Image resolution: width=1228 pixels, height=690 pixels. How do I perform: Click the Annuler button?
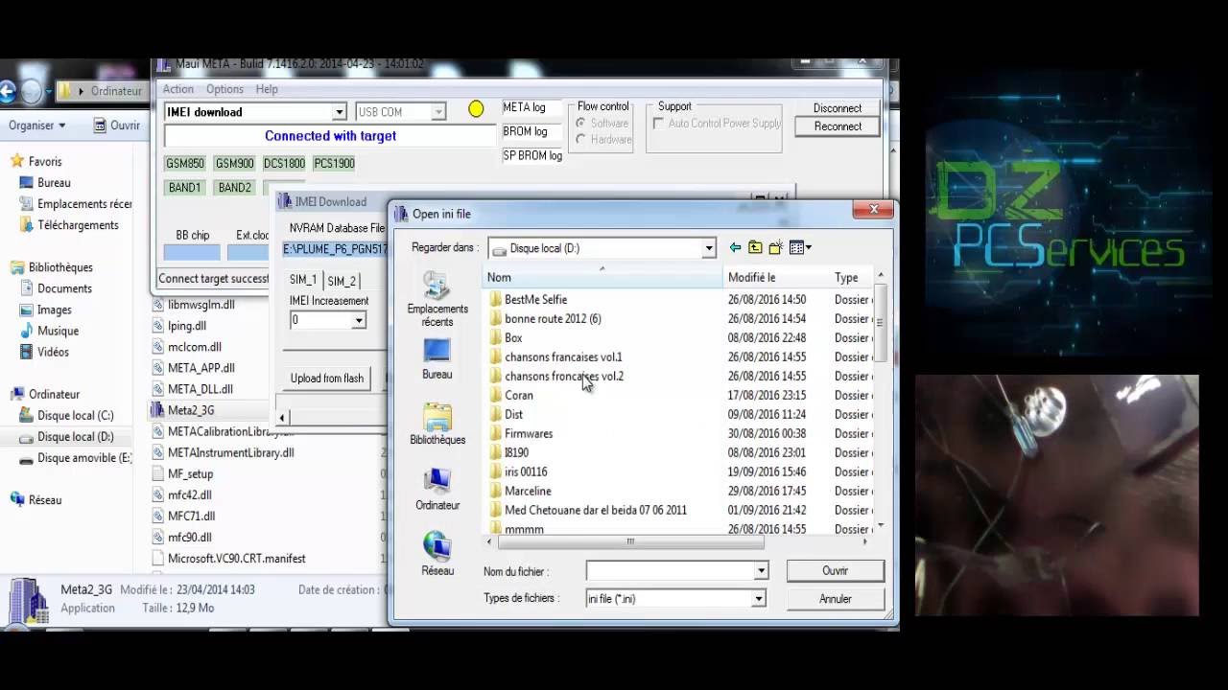(835, 598)
